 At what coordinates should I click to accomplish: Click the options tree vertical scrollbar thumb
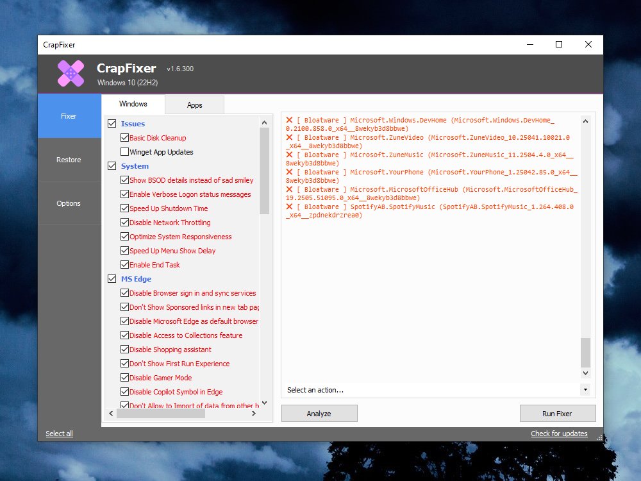pos(264,171)
